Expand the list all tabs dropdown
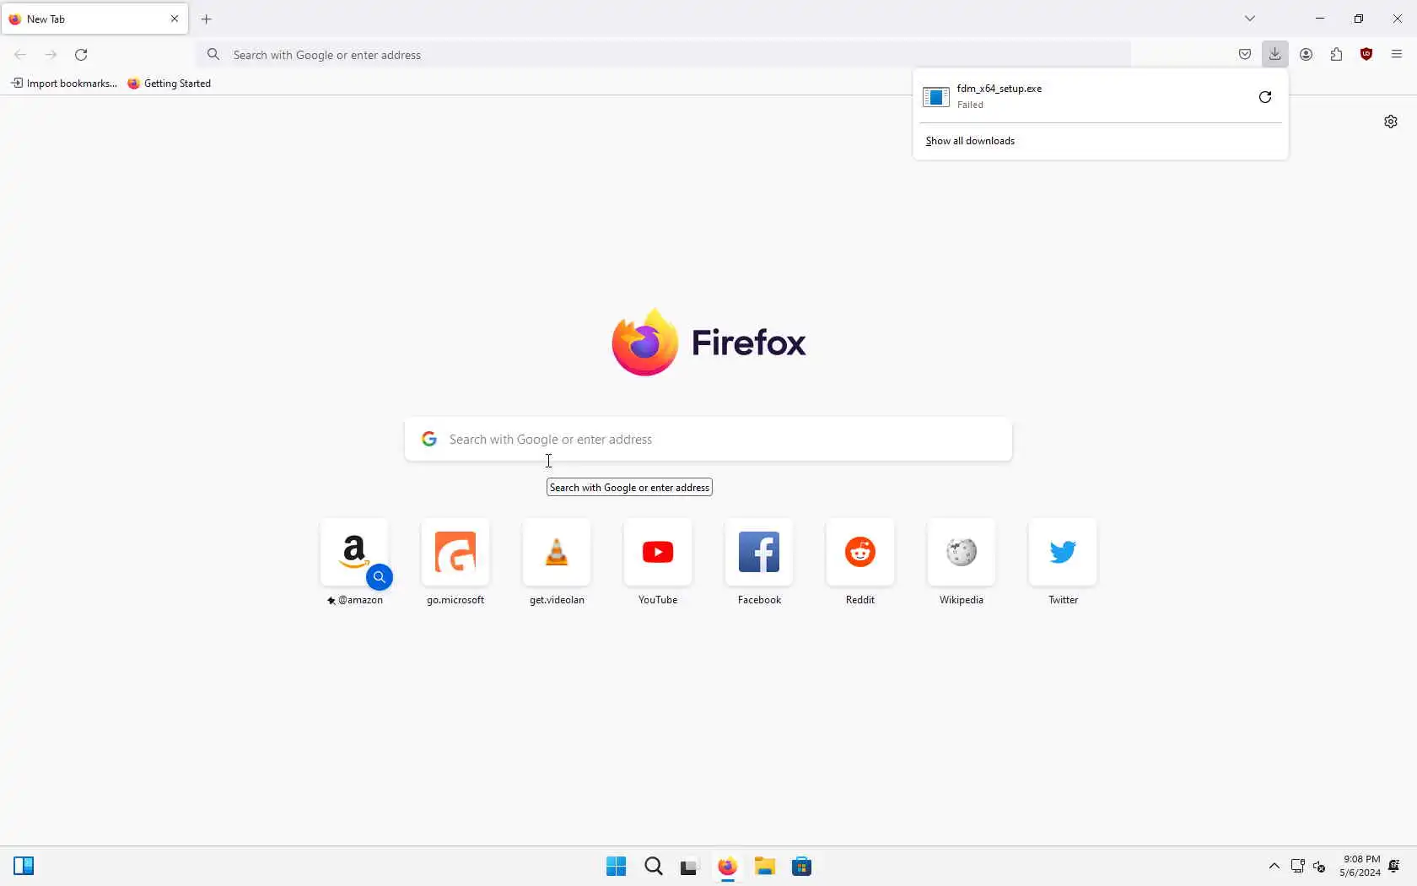Image resolution: width=1417 pixels, height=886 pixels. pos(1250,19)
